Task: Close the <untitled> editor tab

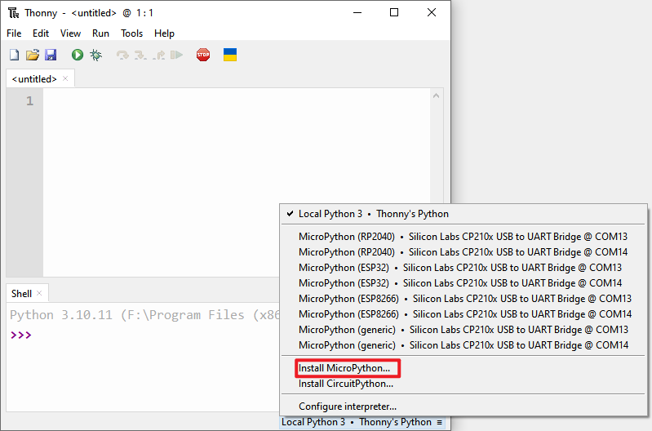Action: 65,78
